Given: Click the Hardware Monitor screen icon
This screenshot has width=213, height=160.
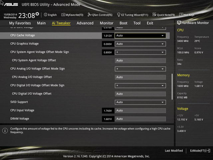Looking at the screenshot, I should tap(179, 23).
